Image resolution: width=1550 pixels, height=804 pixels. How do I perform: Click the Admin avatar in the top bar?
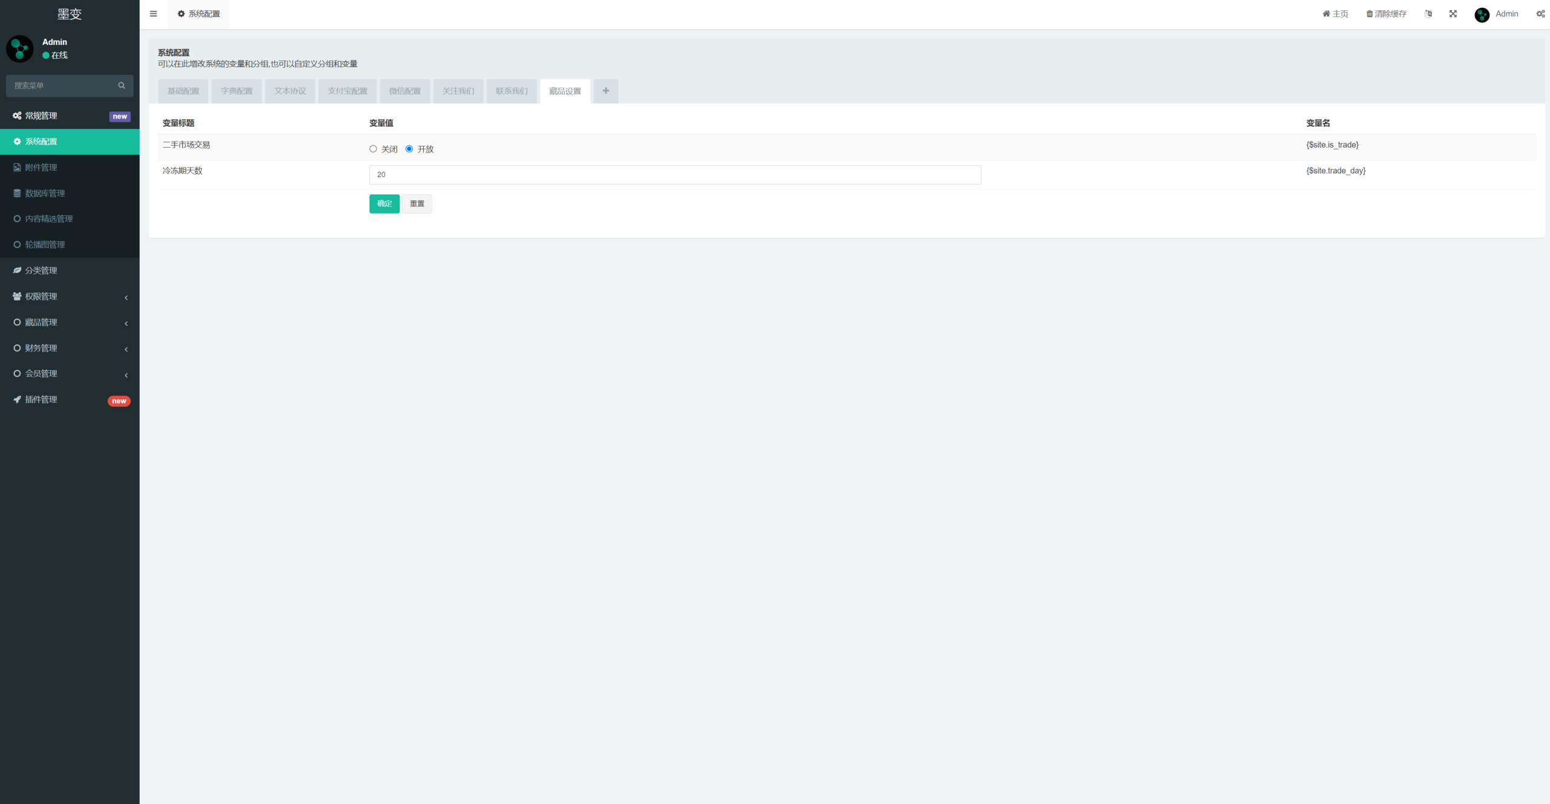click(x=1482, y=15)
